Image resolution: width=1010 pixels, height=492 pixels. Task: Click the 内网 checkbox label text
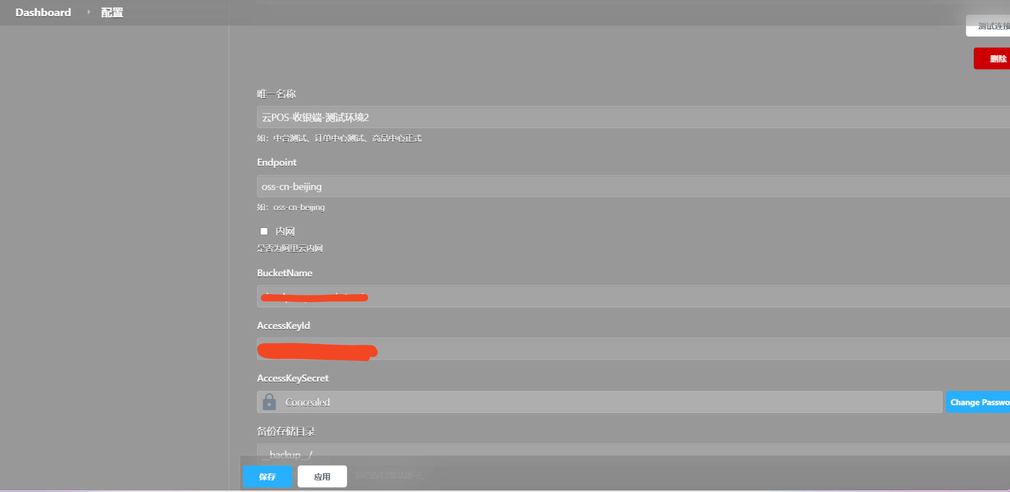(x=285, y=231)
